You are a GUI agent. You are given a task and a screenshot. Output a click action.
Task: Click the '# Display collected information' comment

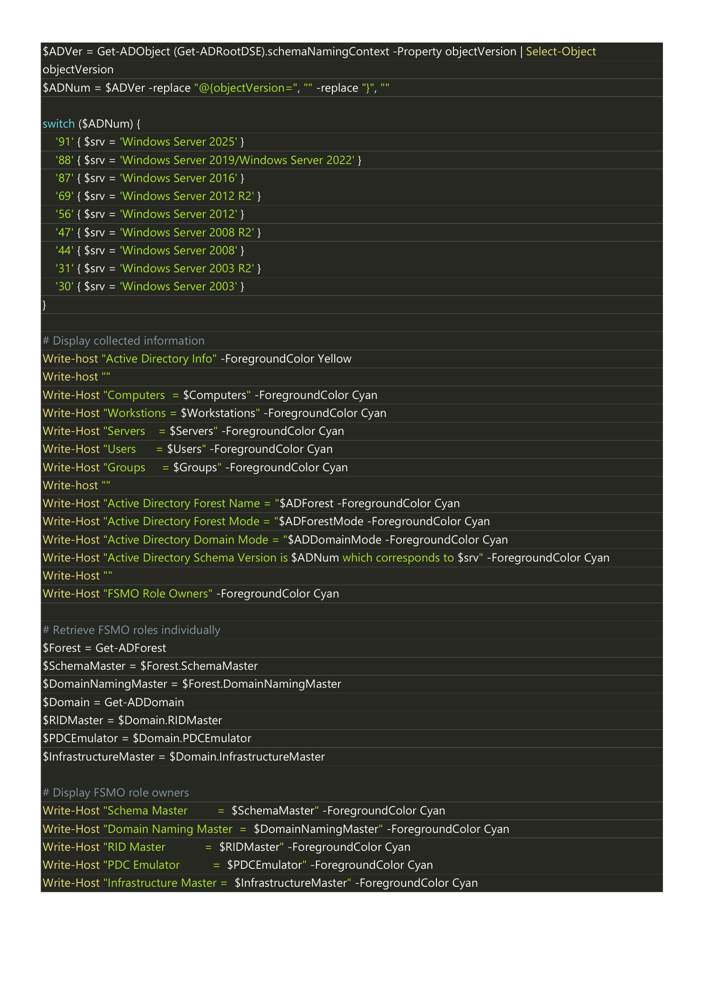123,341
